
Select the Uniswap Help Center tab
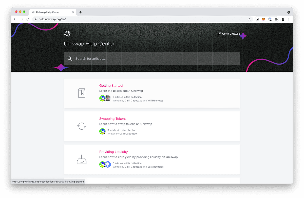51,12
